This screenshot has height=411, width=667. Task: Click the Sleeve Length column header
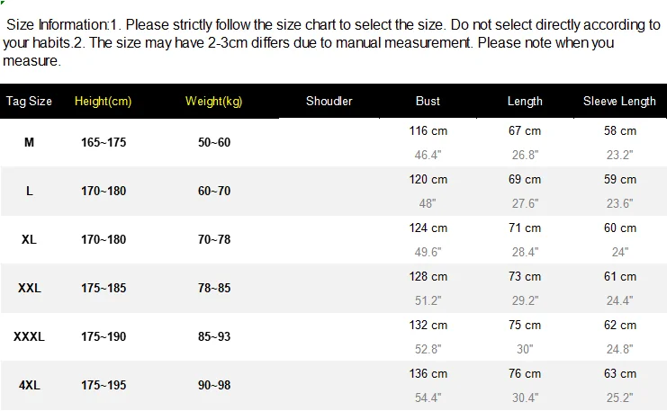[x=619, y=101]
